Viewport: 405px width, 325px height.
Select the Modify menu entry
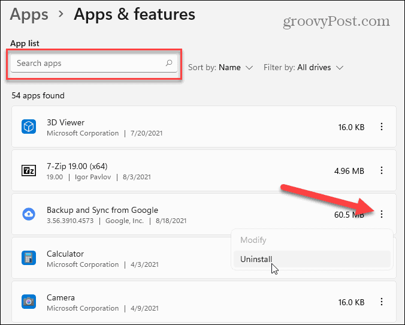pyautogui.click(x=312, y=240)
